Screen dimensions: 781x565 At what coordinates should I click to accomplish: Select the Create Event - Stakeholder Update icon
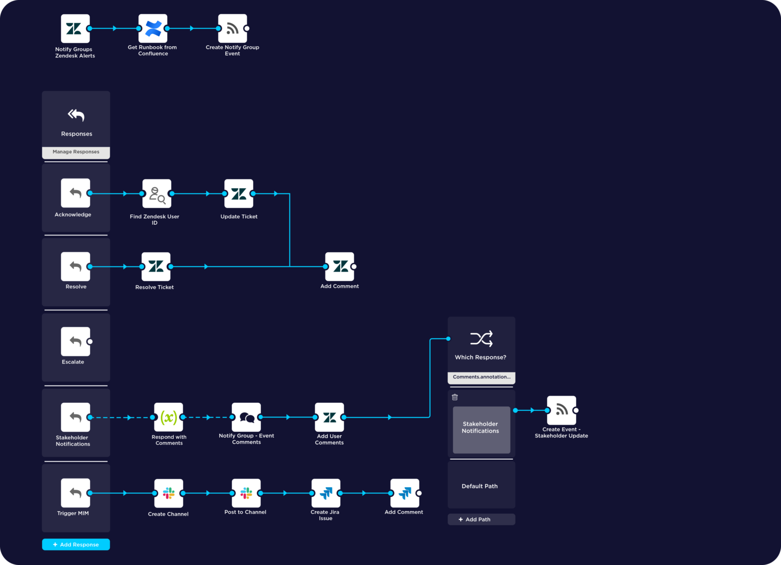561,411
